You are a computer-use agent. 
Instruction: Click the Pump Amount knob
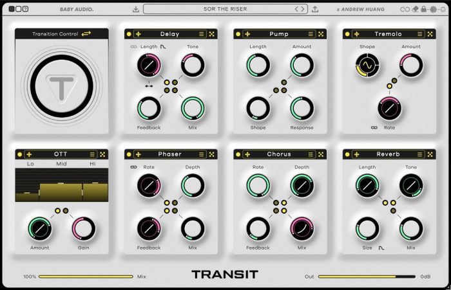tap(302, 65)
